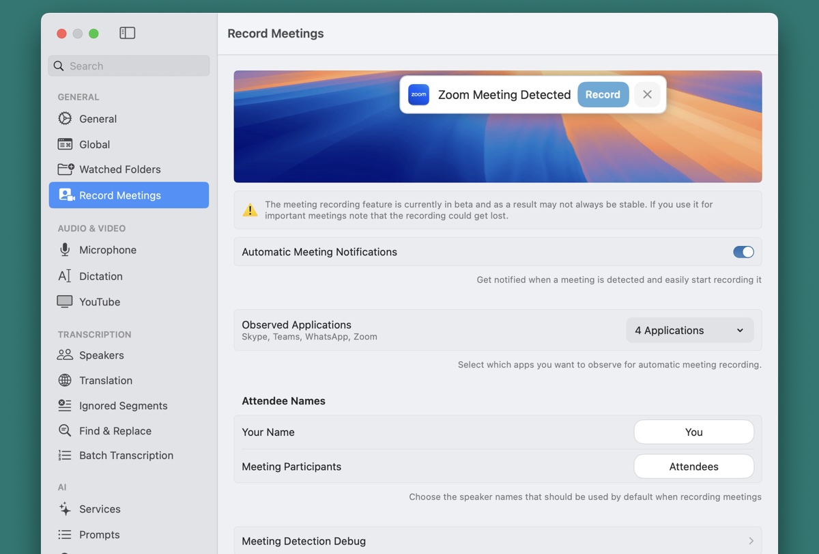Click the Prompts list icon
Screen dimensions: 819x554
coord(65,535)
